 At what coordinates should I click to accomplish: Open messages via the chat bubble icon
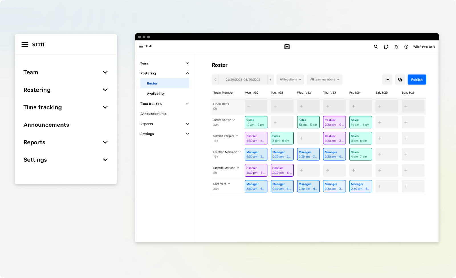pos(386,47)
